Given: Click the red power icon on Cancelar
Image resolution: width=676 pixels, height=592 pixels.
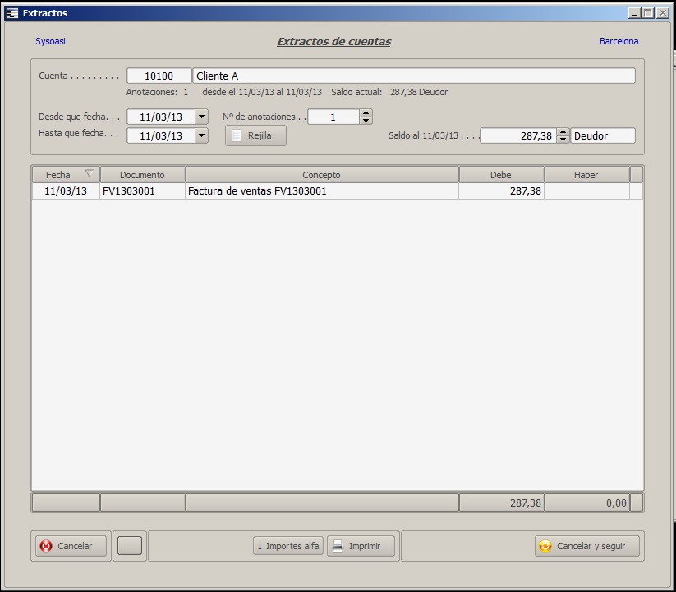Looking at the screenshot, I should tap(46, 546).
